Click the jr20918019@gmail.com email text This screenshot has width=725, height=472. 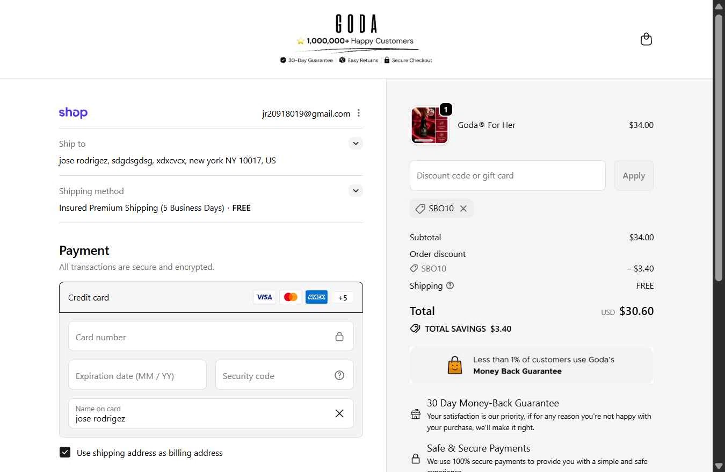tap(306, 113)
